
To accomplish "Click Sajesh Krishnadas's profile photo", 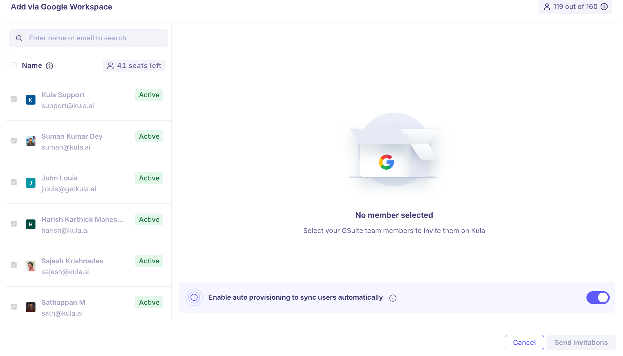I will [31, 266].
